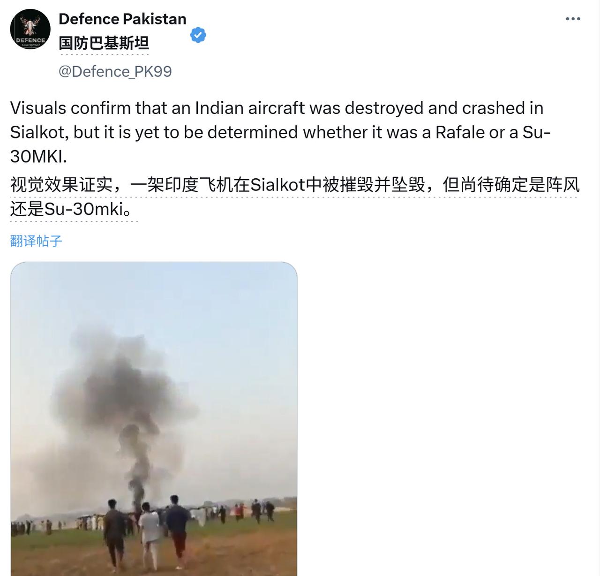
Task: Click the text 30MKI. ending the English tweet
Action: 38,157
